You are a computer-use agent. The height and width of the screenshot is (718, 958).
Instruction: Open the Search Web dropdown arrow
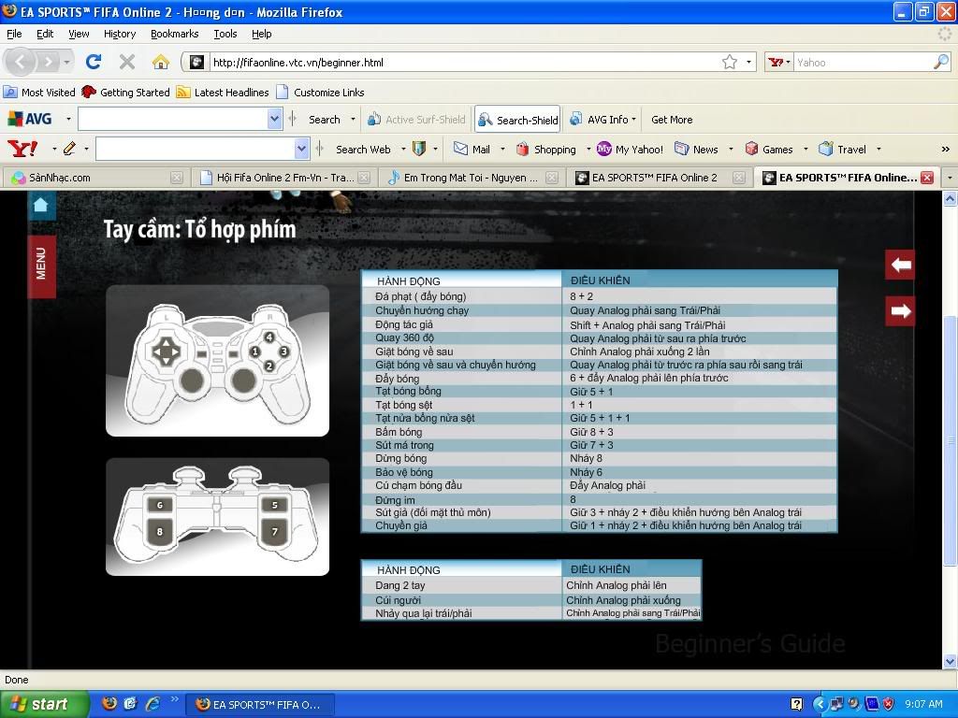(403, 149)
